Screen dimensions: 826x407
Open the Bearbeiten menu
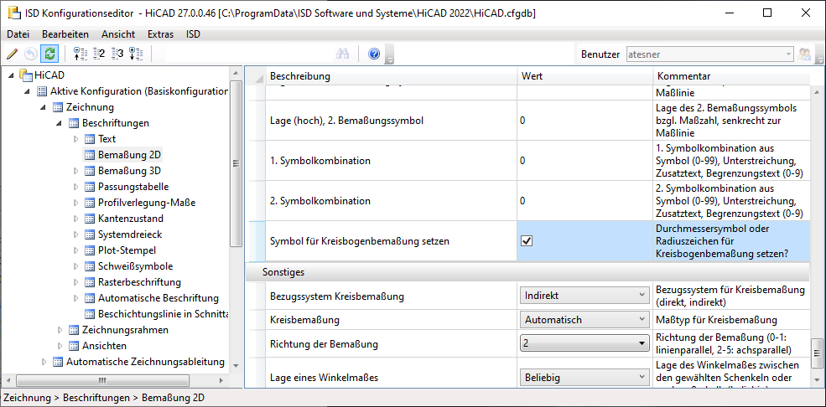[65, 34]
